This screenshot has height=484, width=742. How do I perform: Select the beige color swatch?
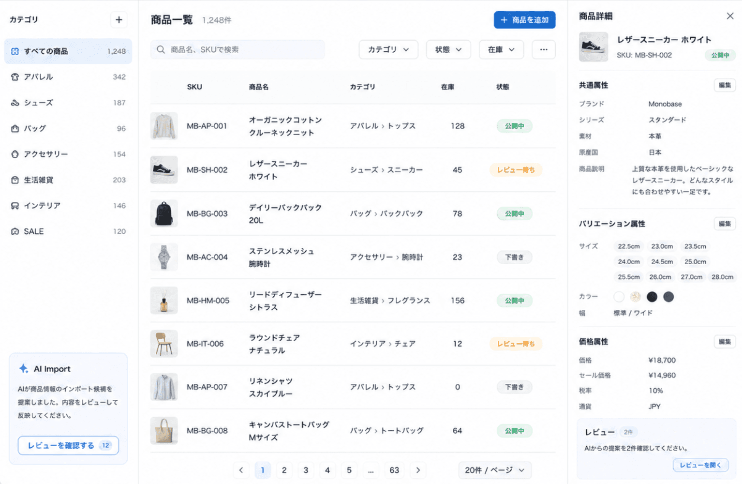coord(636,297)
